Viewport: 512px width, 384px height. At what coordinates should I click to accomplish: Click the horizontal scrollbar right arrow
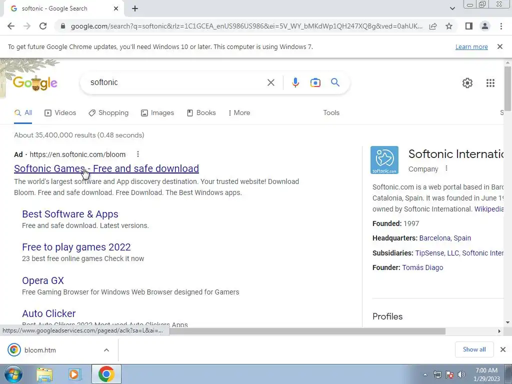pos(499,331)
